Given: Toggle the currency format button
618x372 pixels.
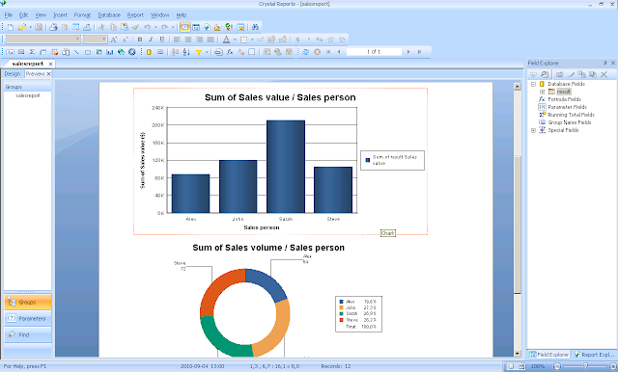Looking at the screenshot, I should coord(297,40).
